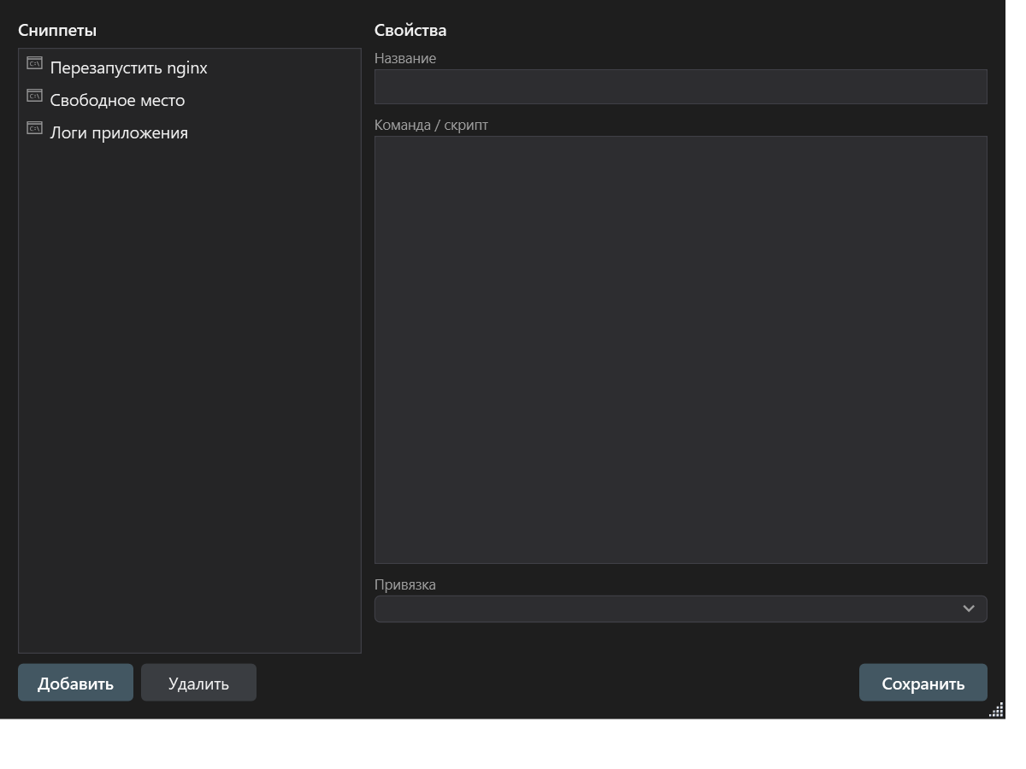The height and width of the screenshot is (769, 1026).
Task: Click the terminal icon beside Логи приложения
Action: [x=34, y=128]
